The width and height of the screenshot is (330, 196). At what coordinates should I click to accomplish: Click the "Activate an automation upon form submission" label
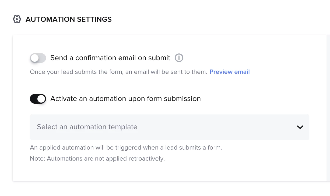pyautogui.click(x=125, y=99)
